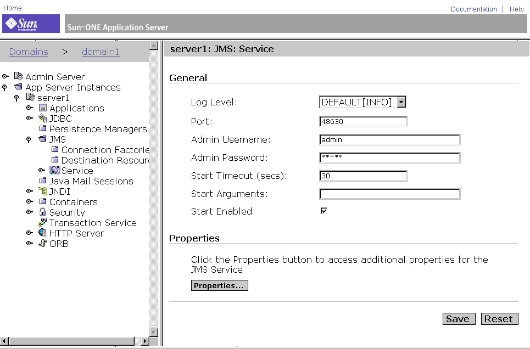The height and width of the screenshot is (349, 530).
Task: Collapse the server1 tree node
Action: coord(16,98)
